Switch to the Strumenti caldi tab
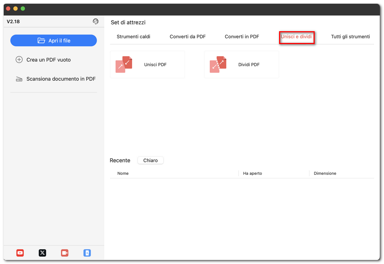The width and height of the screenshot is (384, 264). (x=134, y=37)
